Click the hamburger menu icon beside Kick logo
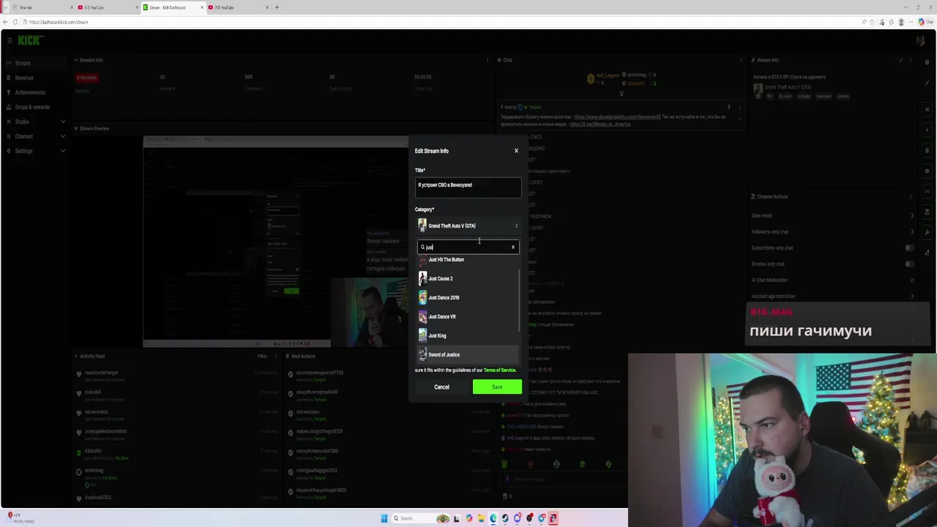 pos(9,40)
